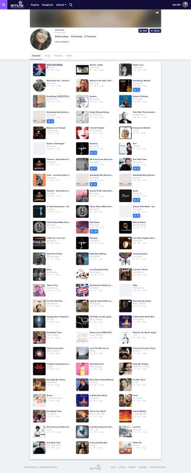Switch to the About tab
Image resolution: width=191 pixels, height=473 pixels.
69,56
